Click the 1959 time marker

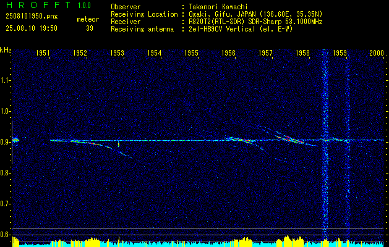coord(340,52)
